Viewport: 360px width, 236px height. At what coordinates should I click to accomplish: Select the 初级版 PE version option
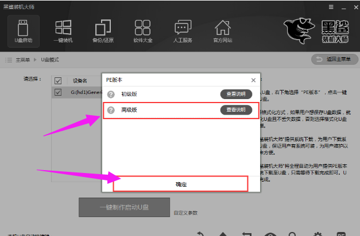coord(130,94)
